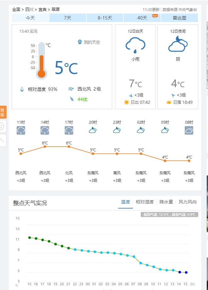
Task: Show the 风力风向 chart
Action: click(x=188, y=202)
